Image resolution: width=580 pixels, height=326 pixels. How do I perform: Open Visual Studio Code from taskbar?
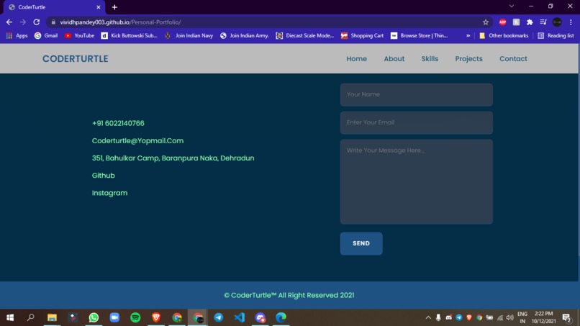tap(240, 317)
